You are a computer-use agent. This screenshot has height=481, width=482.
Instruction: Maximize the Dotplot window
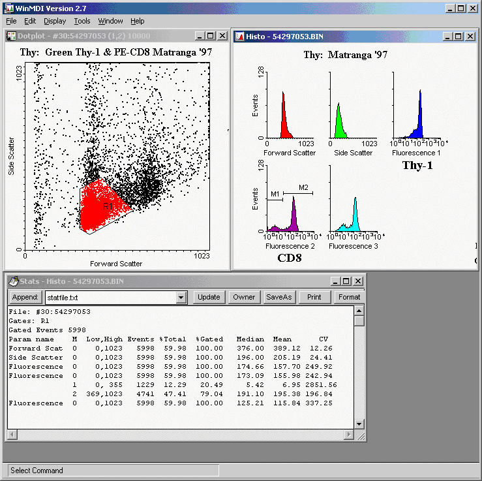(x=211, y=36)
